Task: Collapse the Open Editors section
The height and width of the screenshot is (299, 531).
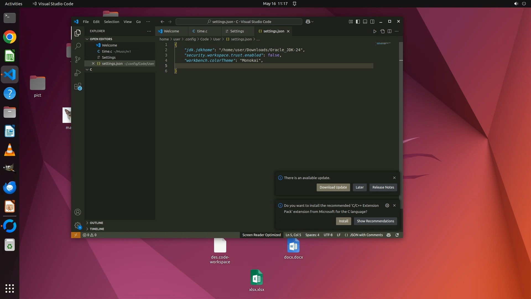Action: pyautogui.click(x=101, y=39)
